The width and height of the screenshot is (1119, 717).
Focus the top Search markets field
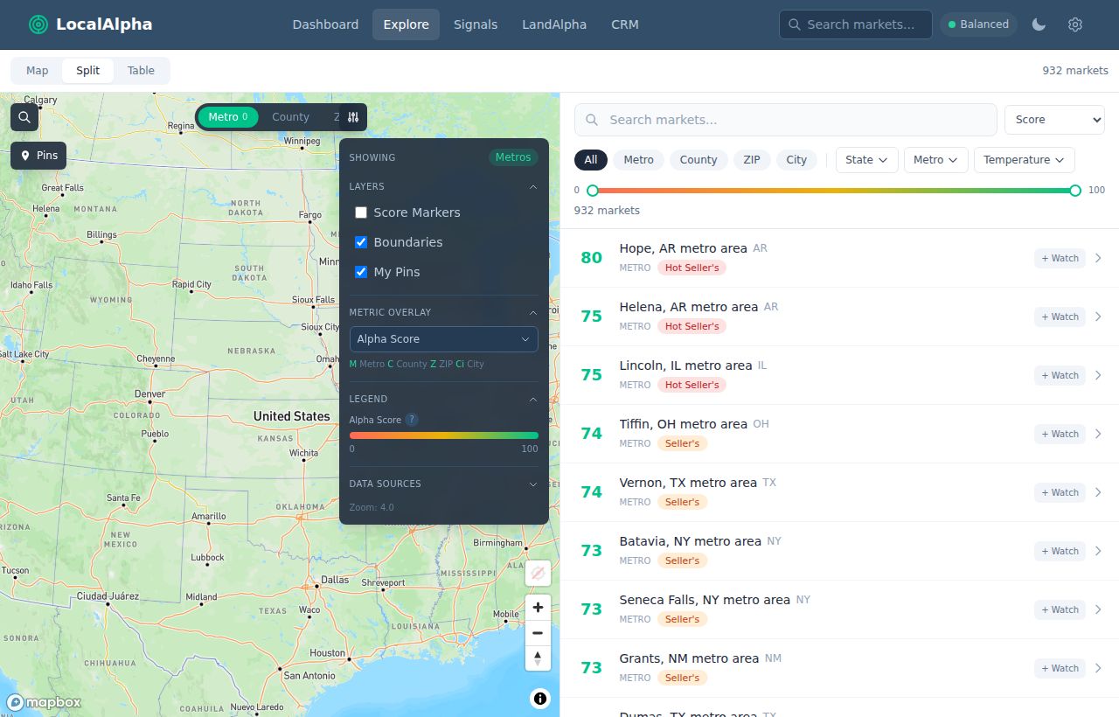[x=856, y=24]
